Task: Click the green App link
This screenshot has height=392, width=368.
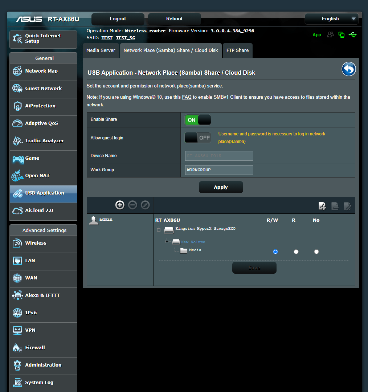Action: (317, 35)
